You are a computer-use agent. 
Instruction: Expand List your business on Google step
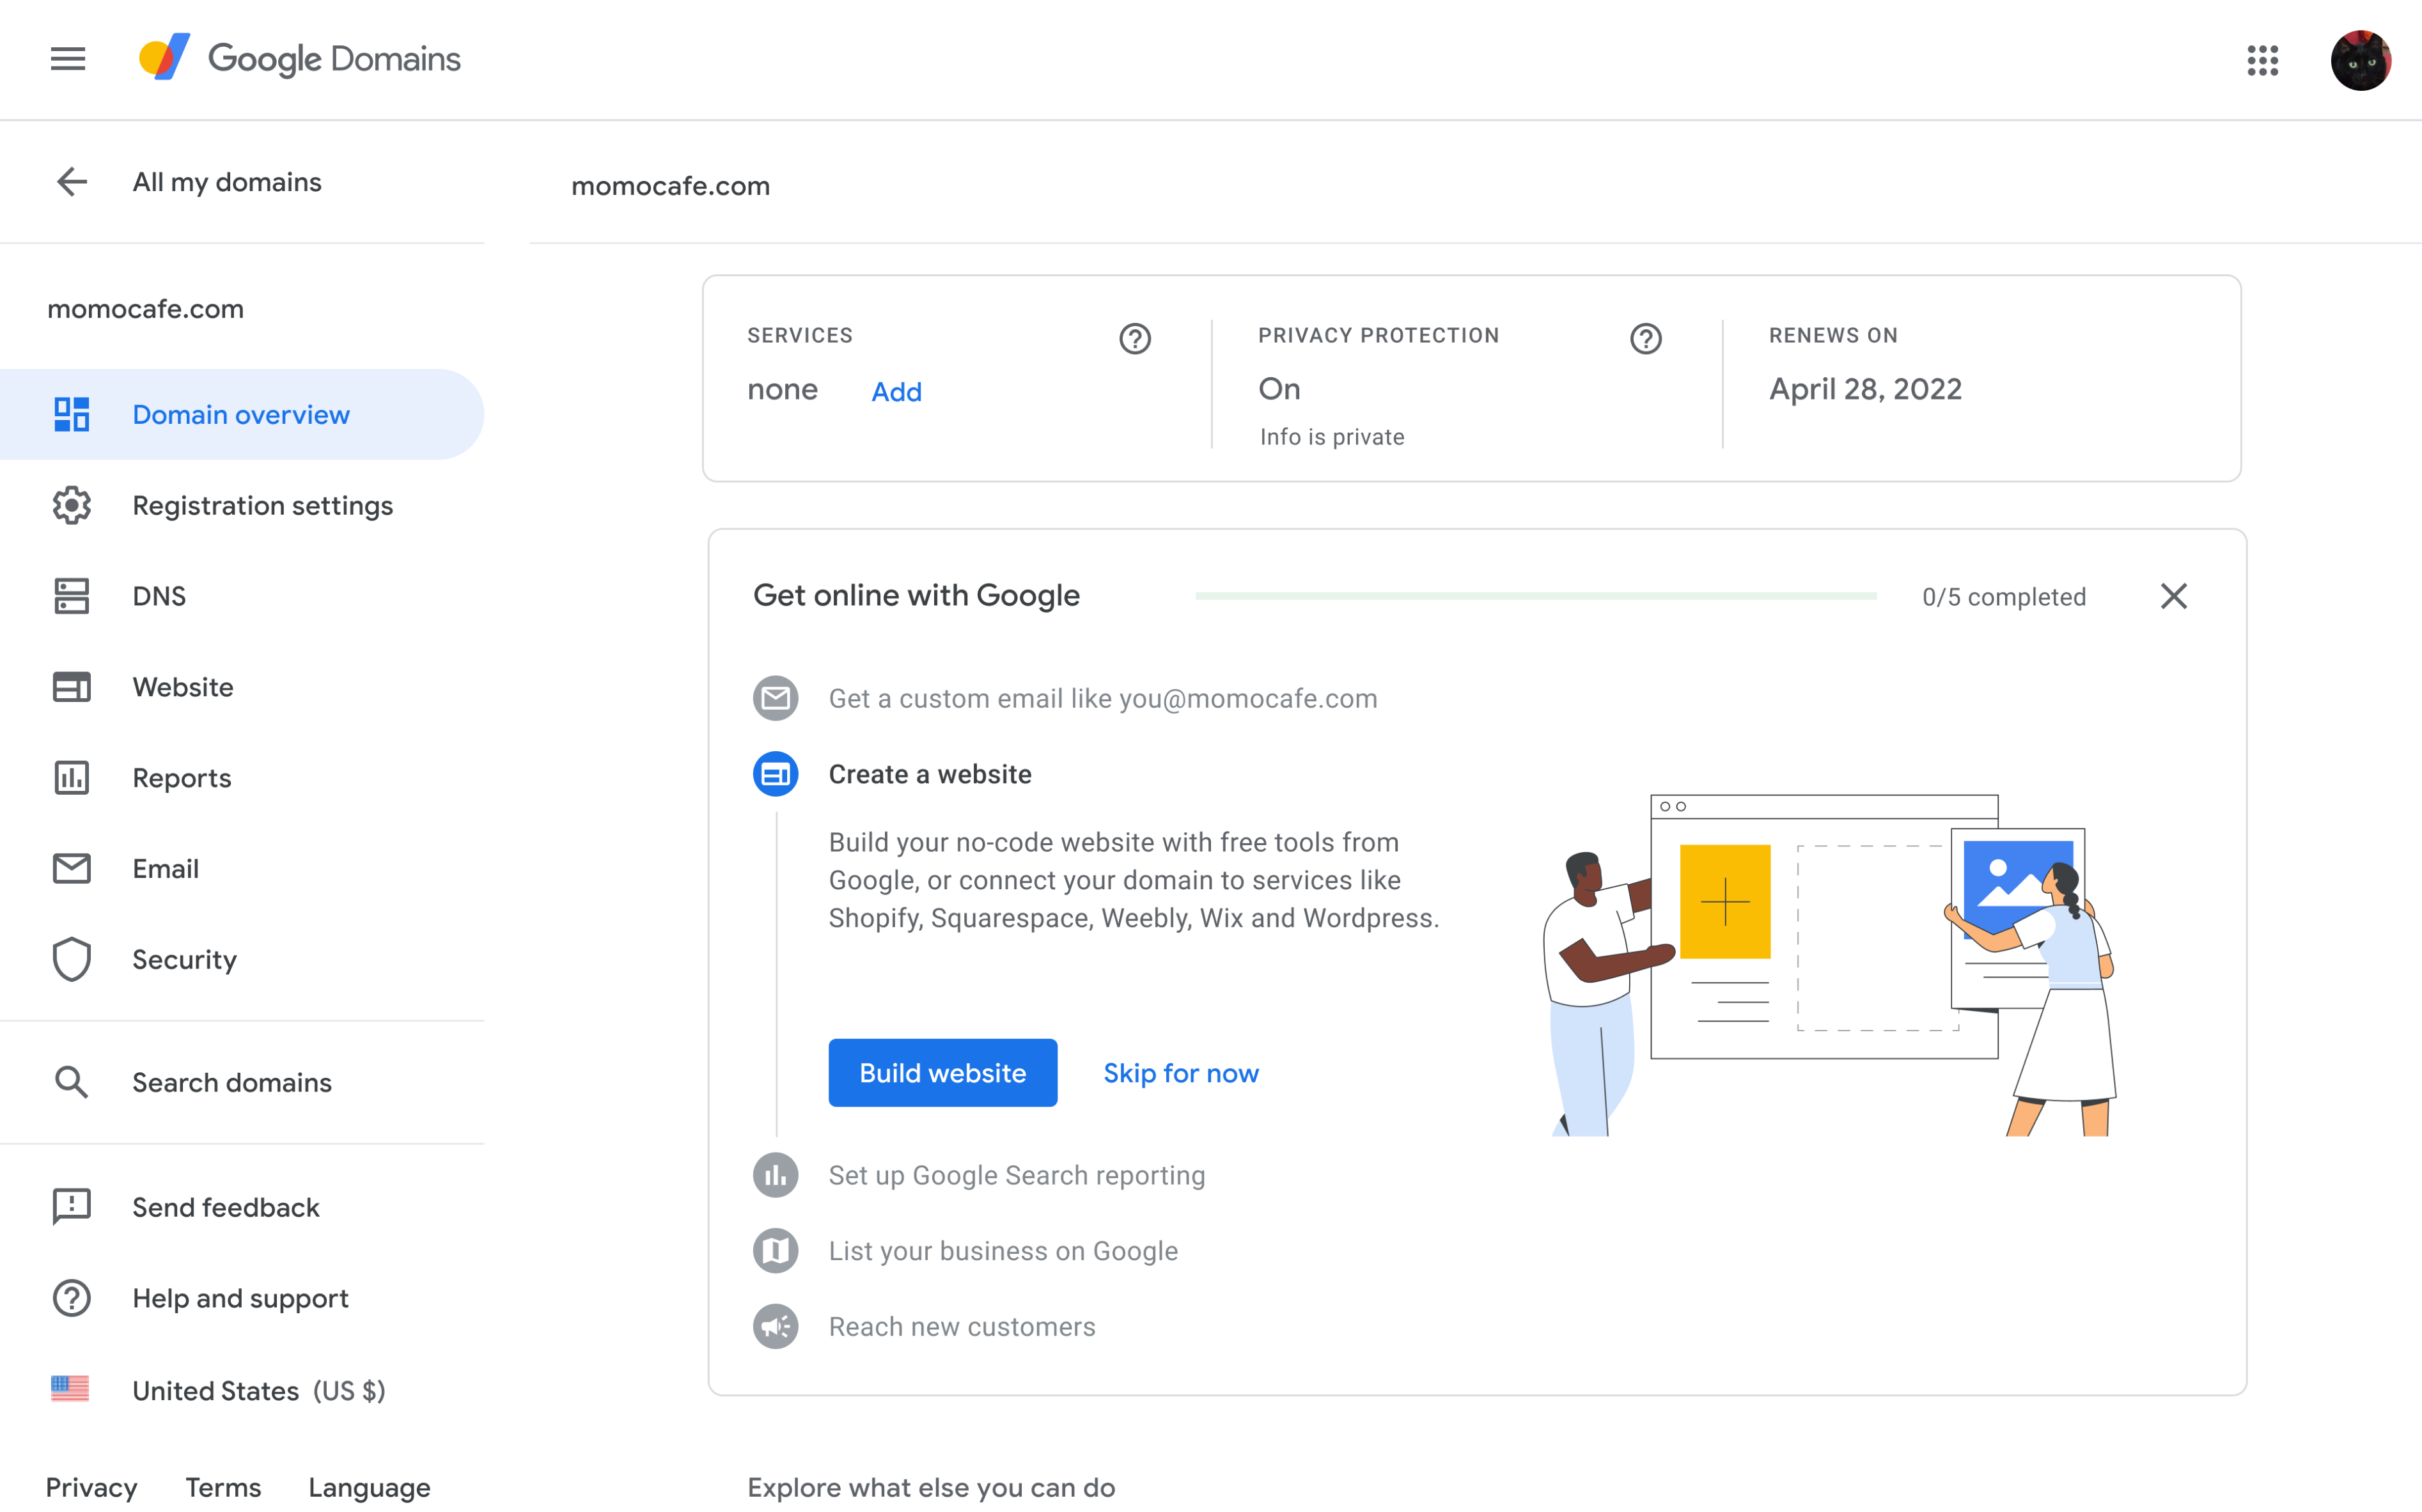pos(1003,1251)
